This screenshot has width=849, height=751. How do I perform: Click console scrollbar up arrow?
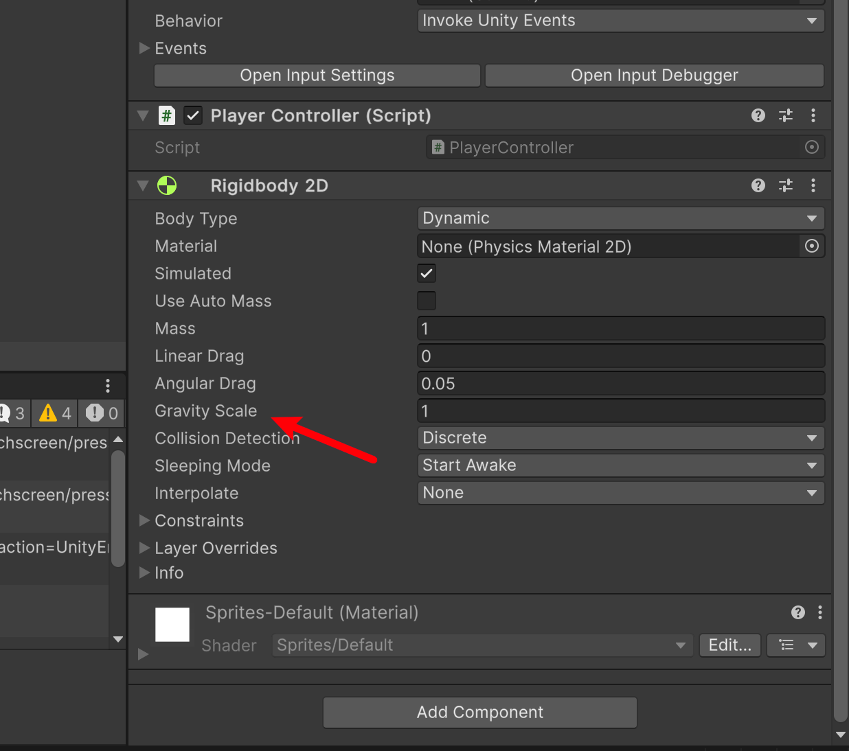[x=118, y=439]
